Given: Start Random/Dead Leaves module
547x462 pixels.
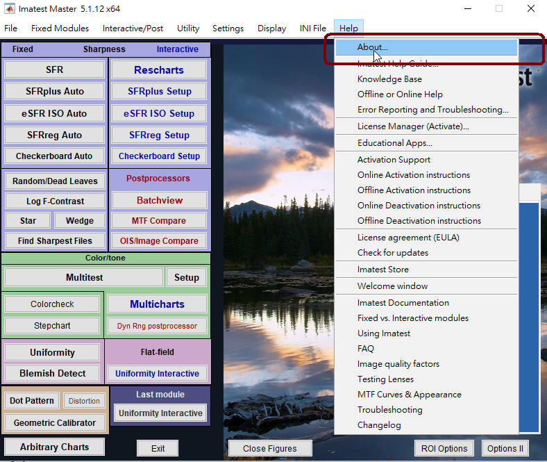Looking at the screenshot, I should click(x=55, y=181).
